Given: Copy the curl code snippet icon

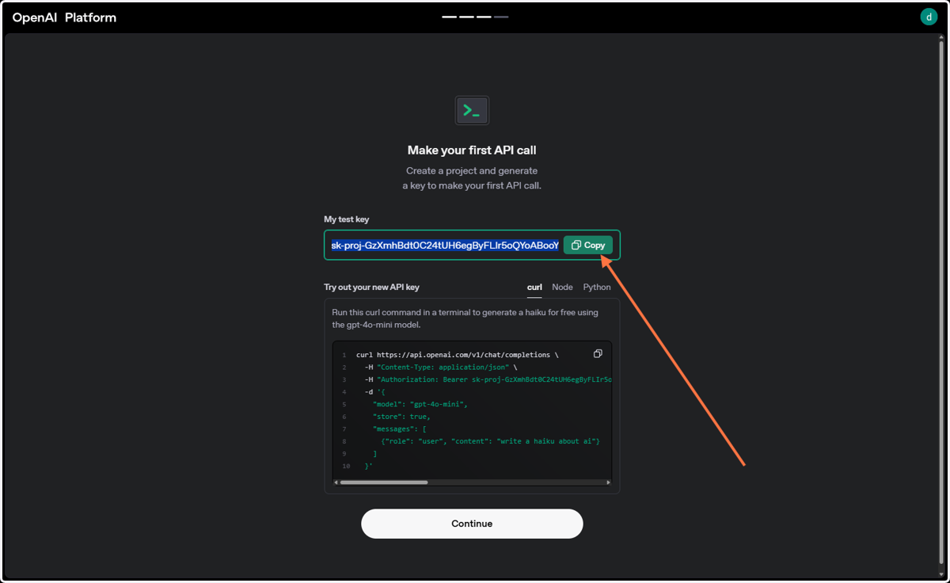Looking at the screenshot, I should 598,354.
